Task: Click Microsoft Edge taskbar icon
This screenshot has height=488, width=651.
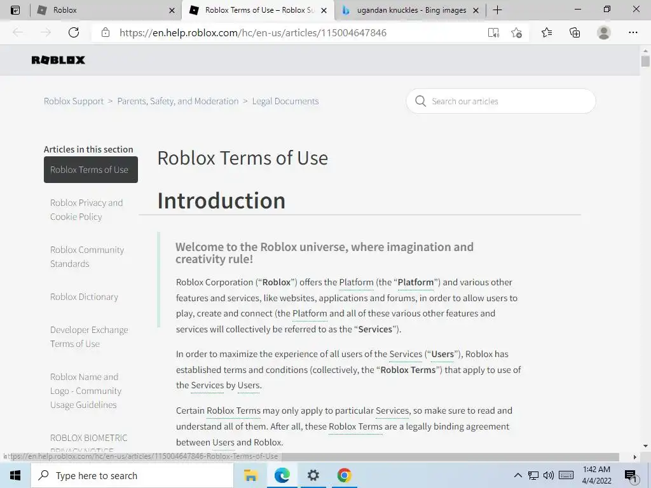Action: [282, 475]
